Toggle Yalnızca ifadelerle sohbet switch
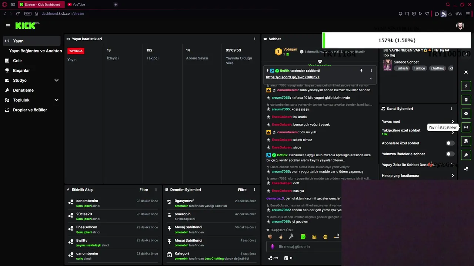This screenshot has width=474, height=266. click(x=450, y=154)
